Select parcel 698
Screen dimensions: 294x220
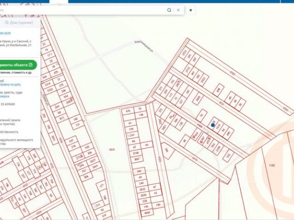pos(219,90)
